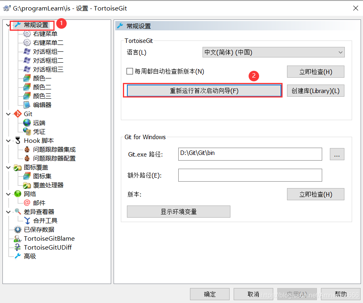Viewport: 363px width, 303px height.
Task: Click the credentials icon beside 凭证
Action: [27, 131]
